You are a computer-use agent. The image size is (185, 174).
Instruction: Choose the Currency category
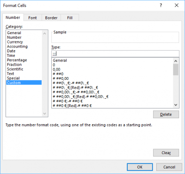pyautogui.click(x=15, y=42)
